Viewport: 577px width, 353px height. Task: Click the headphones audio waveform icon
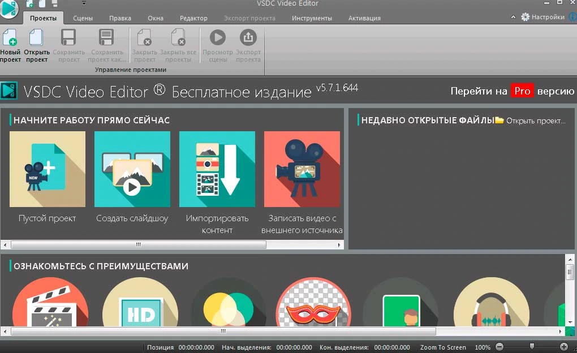tap(491, 302)
